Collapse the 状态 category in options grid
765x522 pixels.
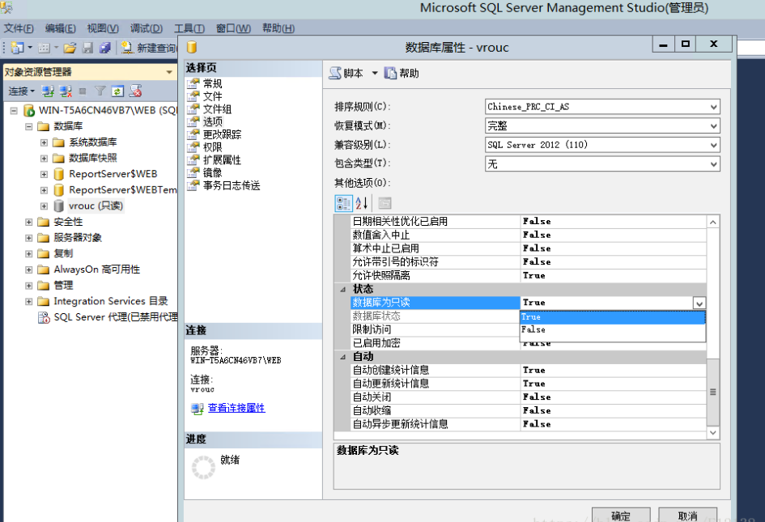coord(342,289)
